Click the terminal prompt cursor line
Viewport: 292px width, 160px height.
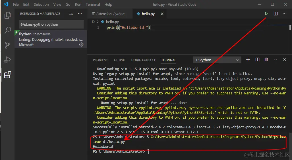coord(121,151)
